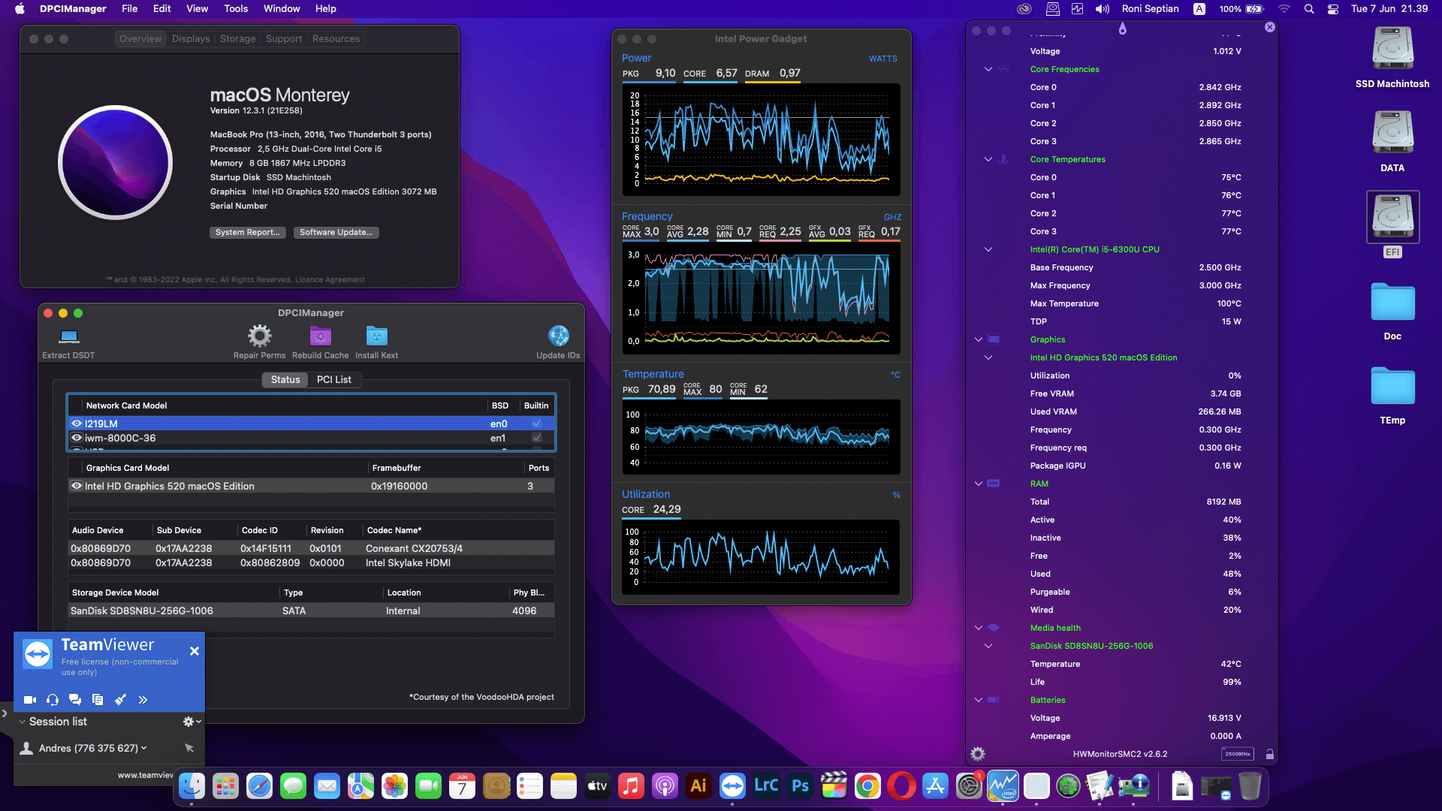Image resolution: width=1442 pixels, height=811 pixels.
Task: Open the Tools menu in menu bar
Action: tap(236, 8)
